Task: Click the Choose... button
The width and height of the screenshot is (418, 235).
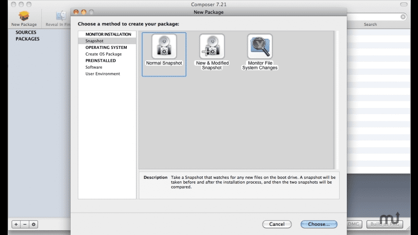Action: tap(319, 224)
